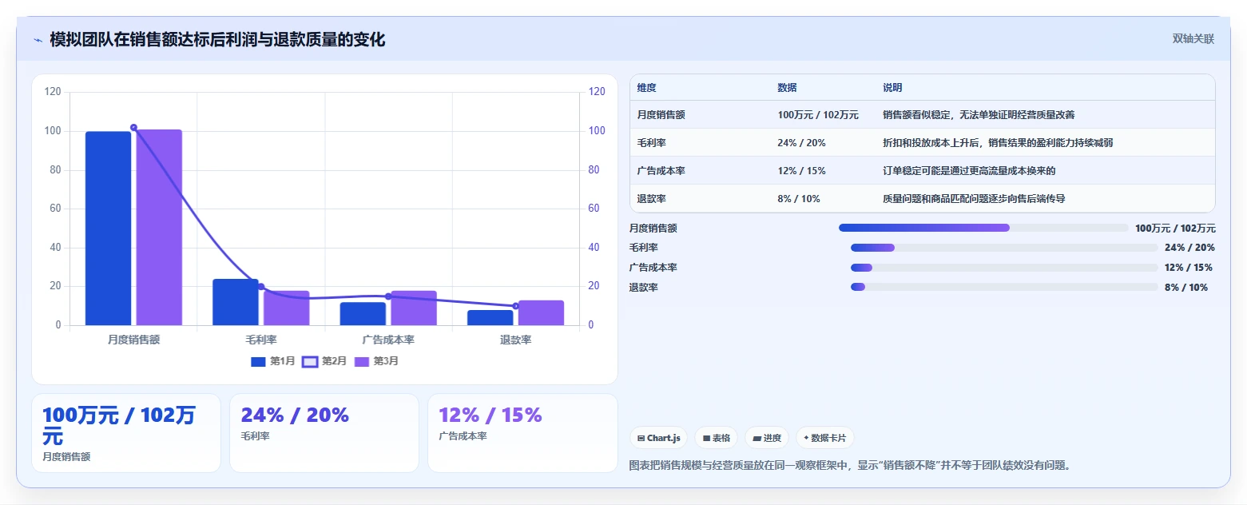Click table cell 8% / 10%

coord(798,199)
